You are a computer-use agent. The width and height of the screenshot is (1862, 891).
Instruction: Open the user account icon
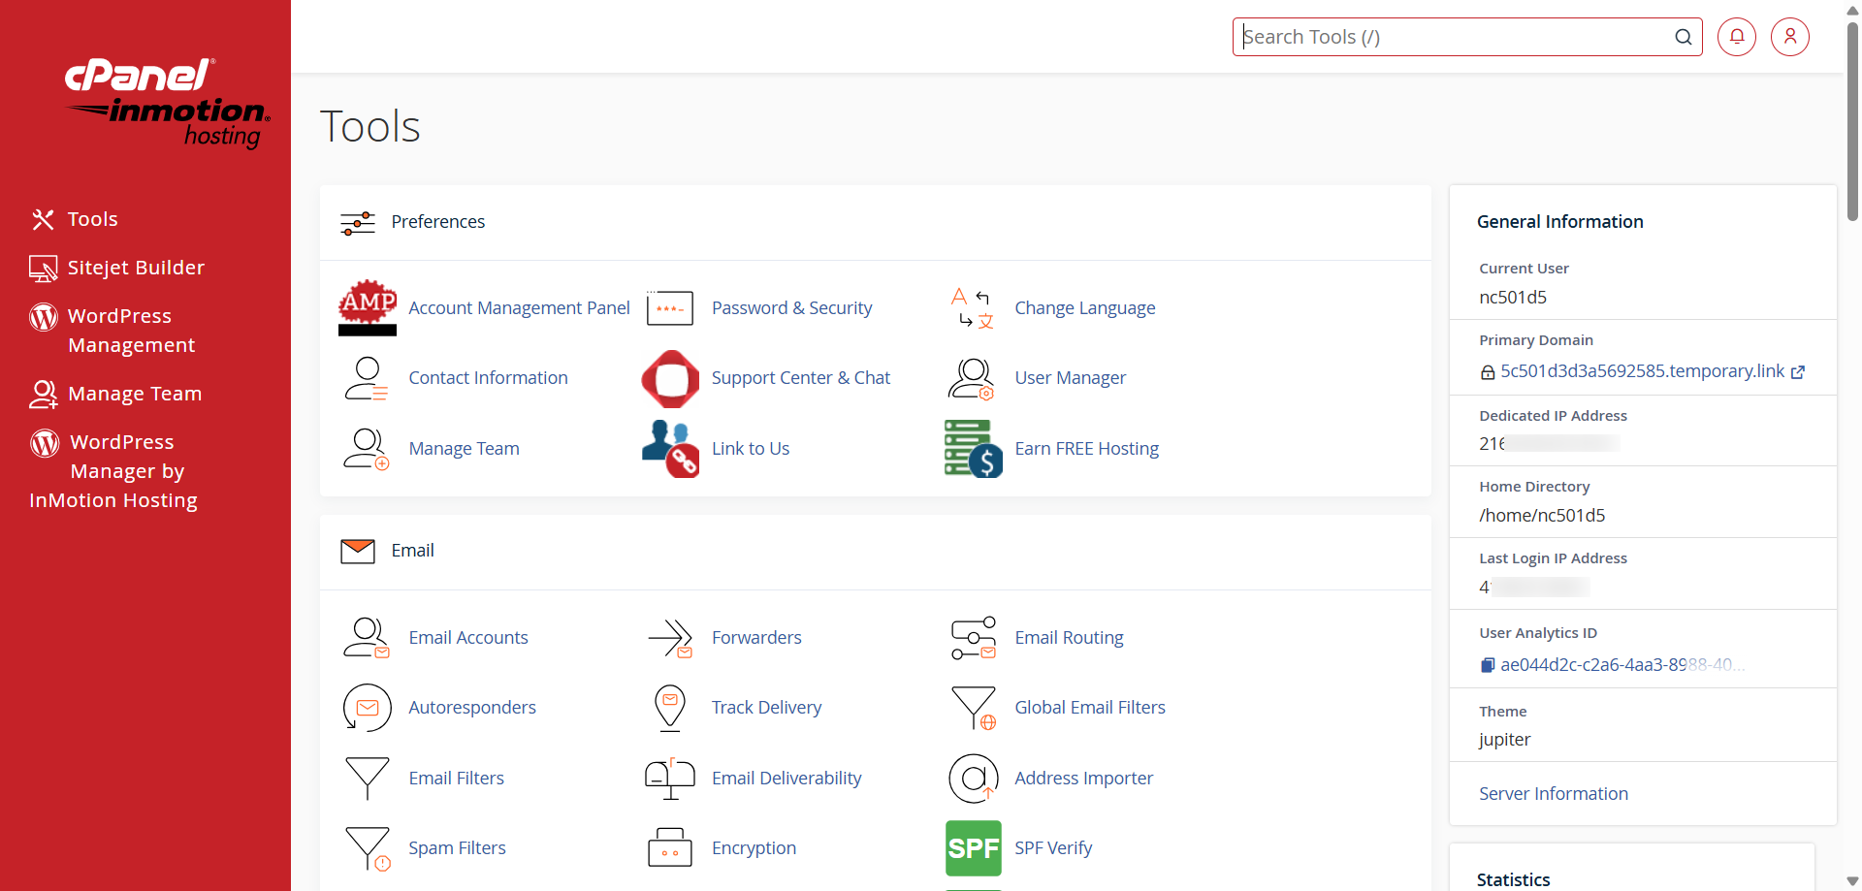click(x=1790, y=37)
